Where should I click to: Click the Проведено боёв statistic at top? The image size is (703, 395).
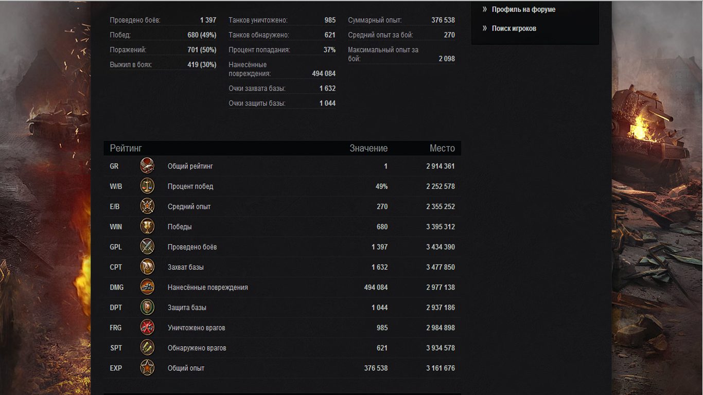tap(135, 20)
